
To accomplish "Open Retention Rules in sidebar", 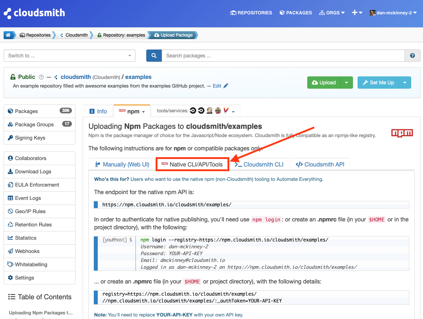I will pos(40,224).
